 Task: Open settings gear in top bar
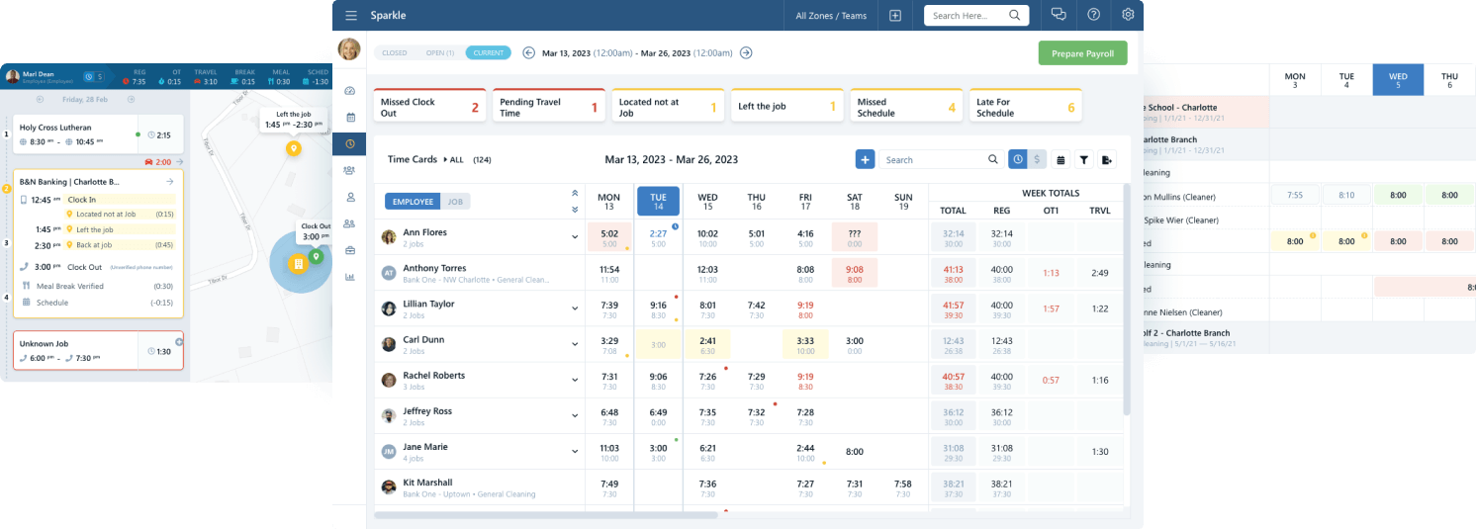(1128, 15)
